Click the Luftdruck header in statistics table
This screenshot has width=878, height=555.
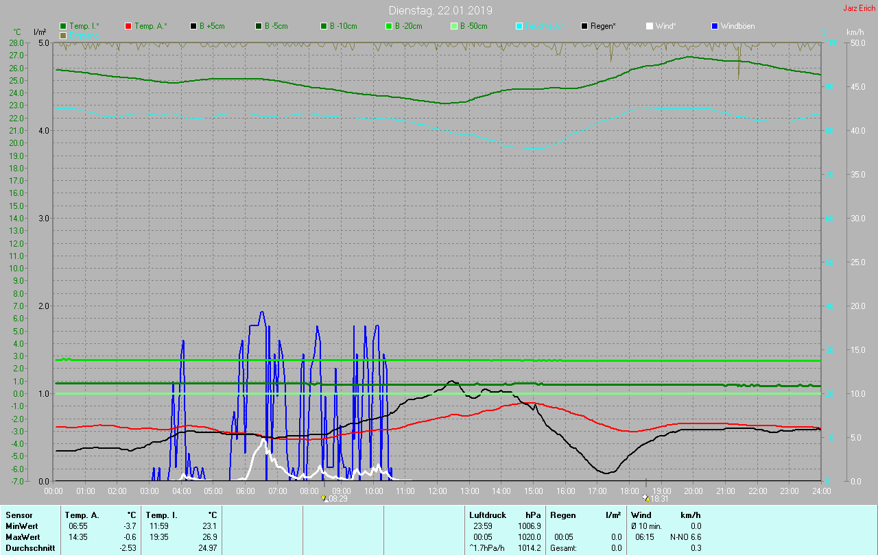point(486,515)
